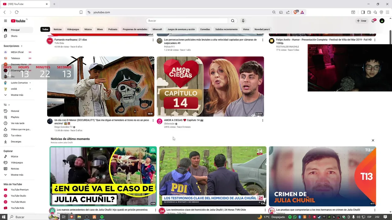This screenshot has height=220, width=392.
Task: Toggle the browser sidebar panel
Action: coord(363,12)
